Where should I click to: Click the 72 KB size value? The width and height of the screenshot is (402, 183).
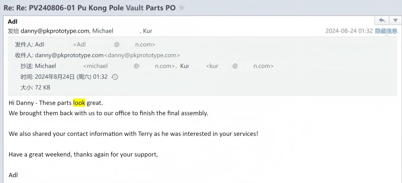(43, 87)
